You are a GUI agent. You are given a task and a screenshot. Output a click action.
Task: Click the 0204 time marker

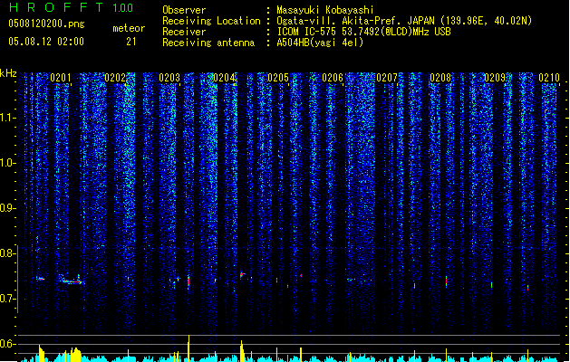(x=224, y=78)
